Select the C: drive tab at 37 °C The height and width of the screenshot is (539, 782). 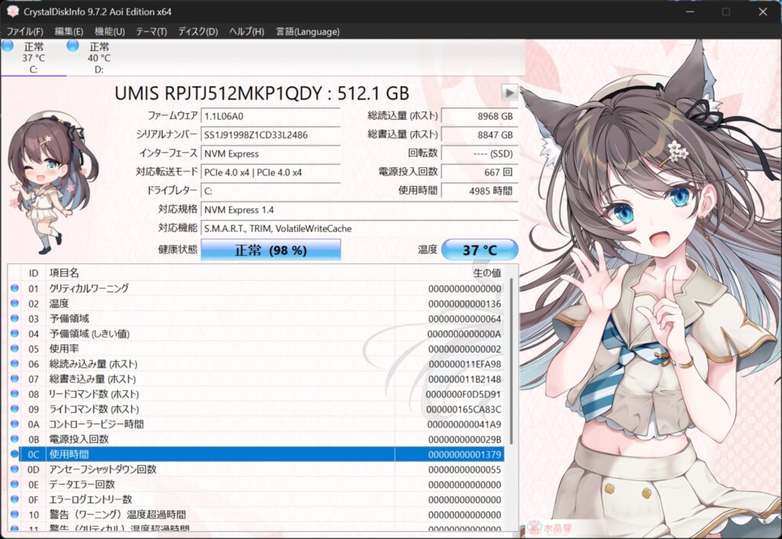34,58
